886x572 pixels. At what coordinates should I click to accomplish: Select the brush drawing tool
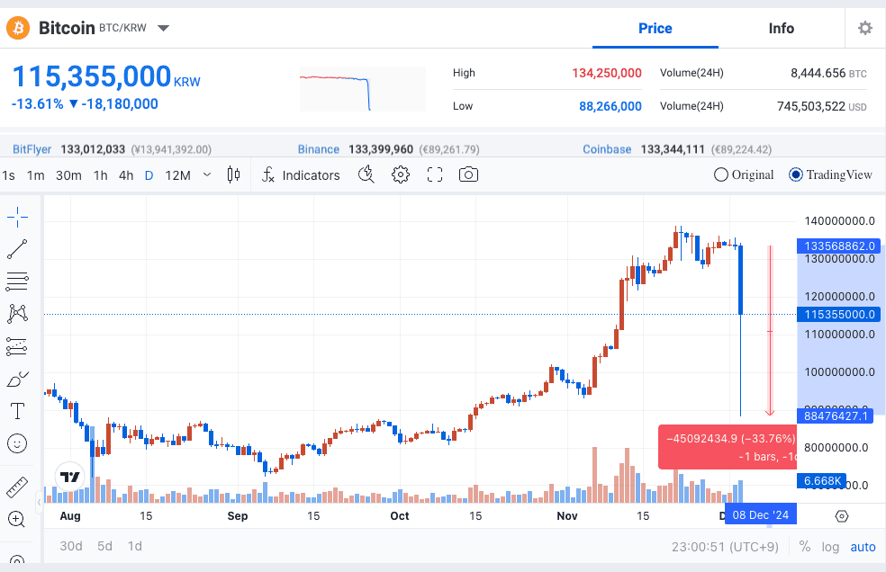17,379
